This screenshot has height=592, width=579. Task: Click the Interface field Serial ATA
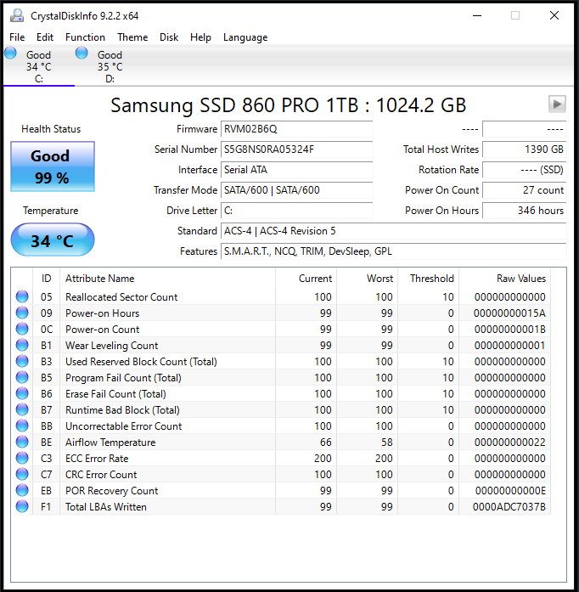click(x=296, y=170)
